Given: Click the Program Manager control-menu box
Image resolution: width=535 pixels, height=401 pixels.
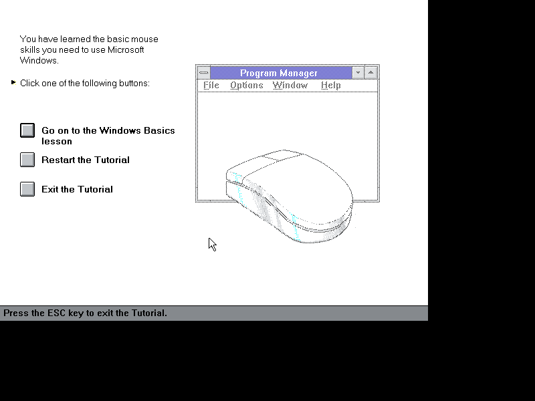Looking at the screenshot, I should pyautogui.click(x=202, y=72).
